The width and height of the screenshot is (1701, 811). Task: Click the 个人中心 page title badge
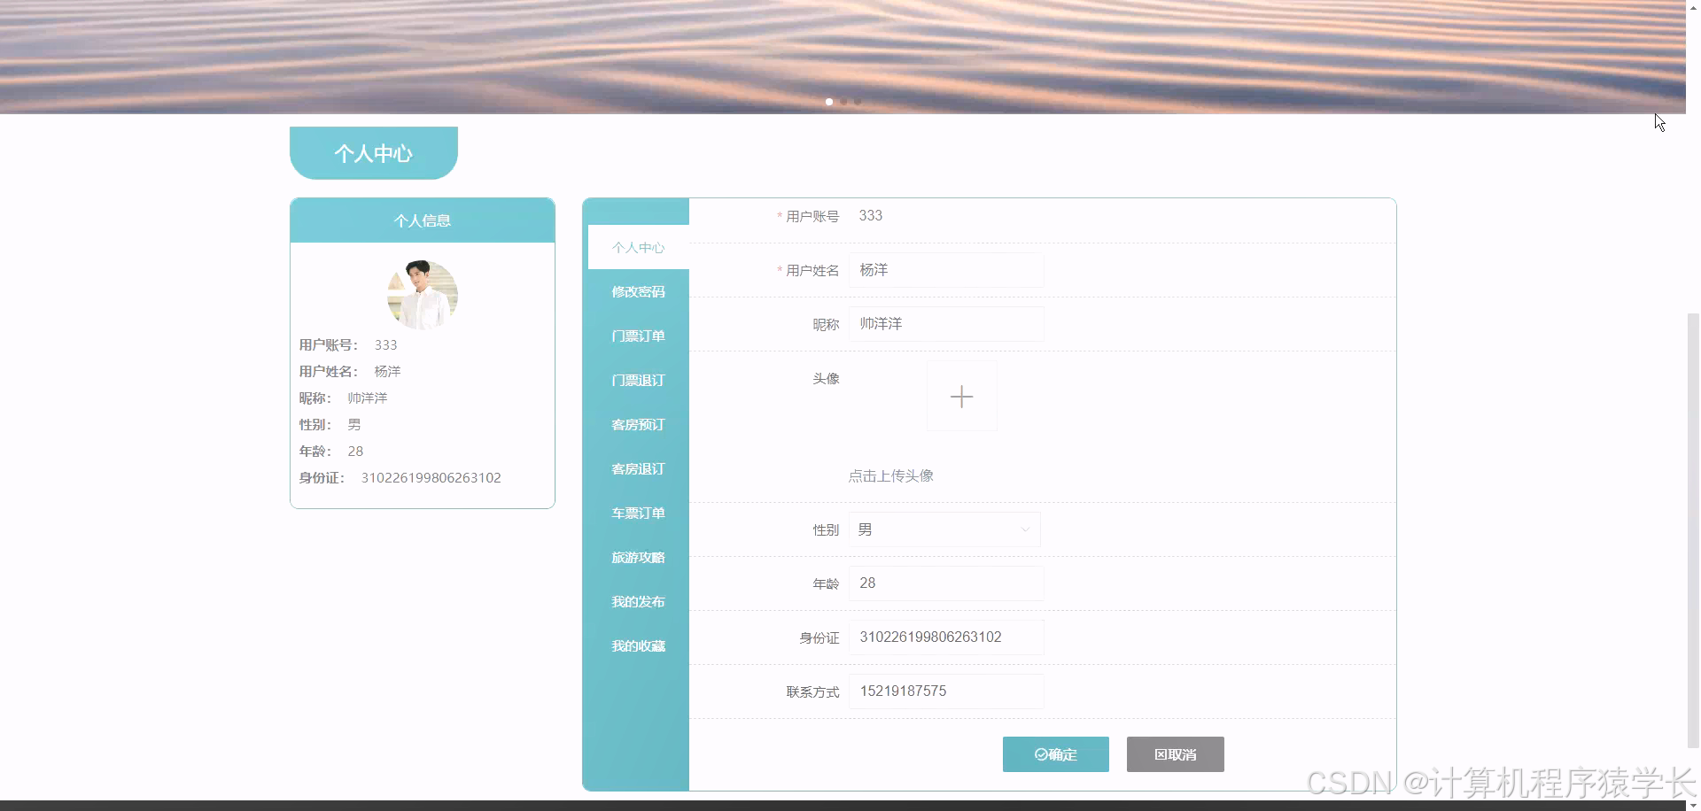coord(374,153)
